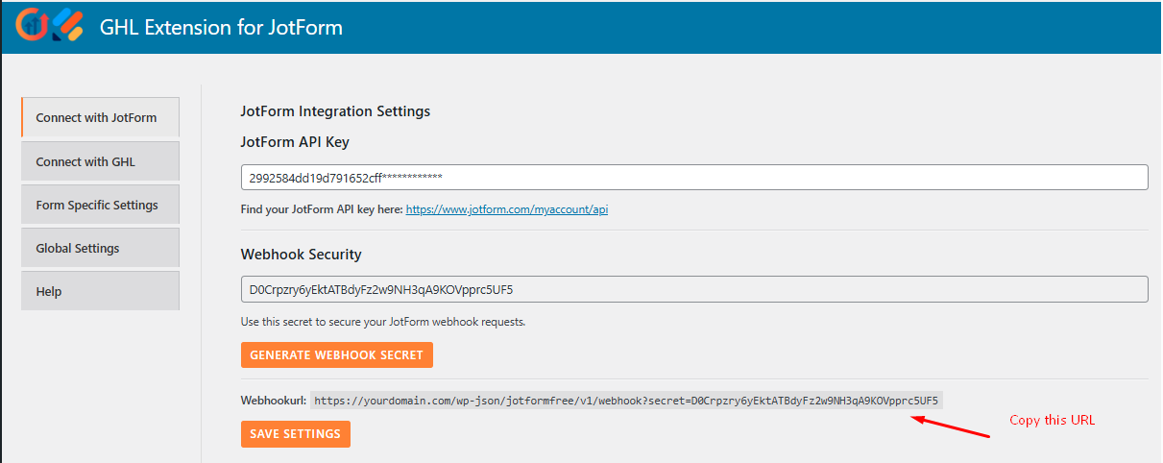This screenshot has height=463, width=1163.
Task: Click the orange GHL circular logo icon
Action: click(34, 25)
